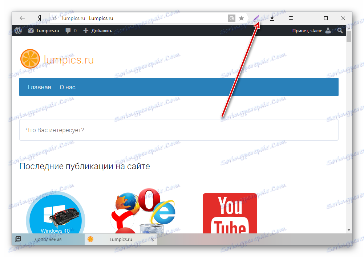Open Downloads via the arrow toolbar icon
This screenshot has height=257, width=364.
click(272, 18)
